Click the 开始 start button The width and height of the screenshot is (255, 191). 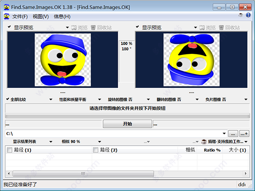coord(127,124)
